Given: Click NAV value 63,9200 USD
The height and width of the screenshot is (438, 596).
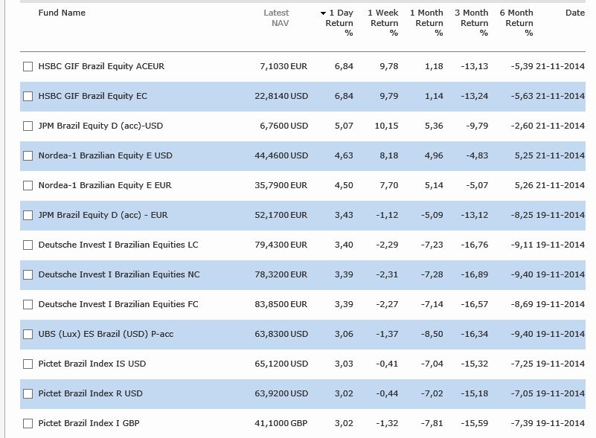Looking at the screenshot, I should pyautogui.click(x=281, y=393).
